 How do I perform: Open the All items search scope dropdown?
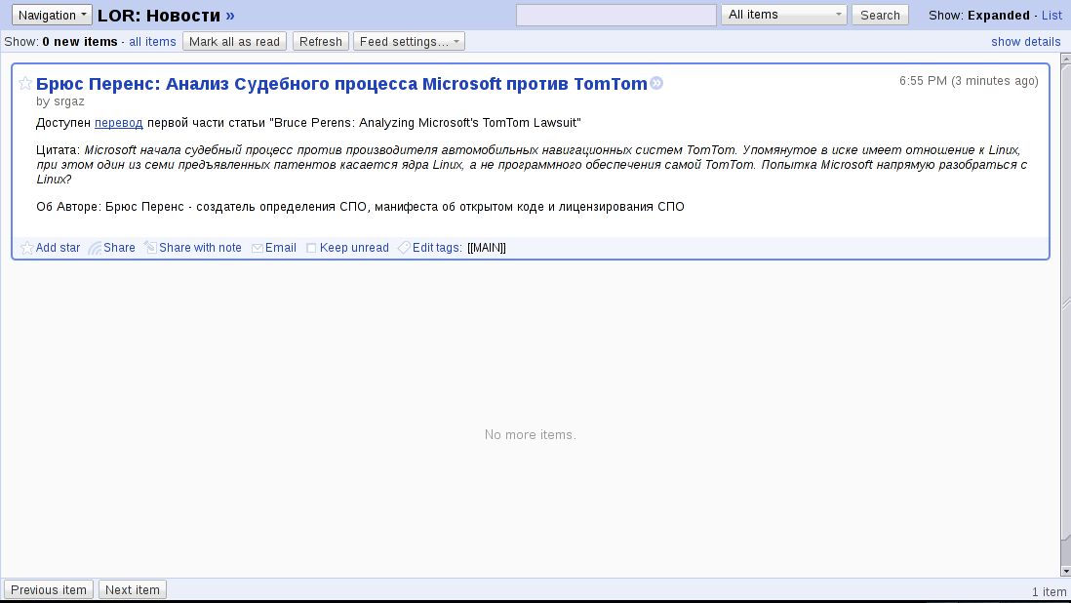tap(784, 15)
